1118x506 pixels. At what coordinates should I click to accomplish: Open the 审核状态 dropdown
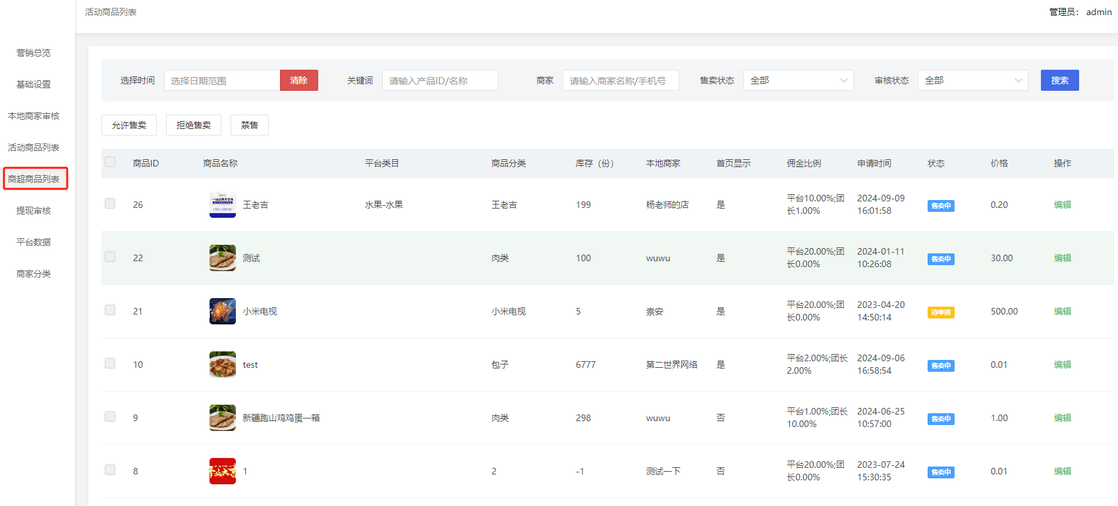[972, 80]
